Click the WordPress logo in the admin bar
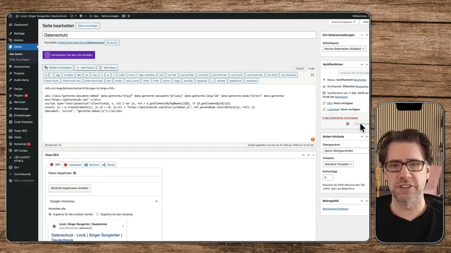 pyautogui.click(x=10, y=16)
